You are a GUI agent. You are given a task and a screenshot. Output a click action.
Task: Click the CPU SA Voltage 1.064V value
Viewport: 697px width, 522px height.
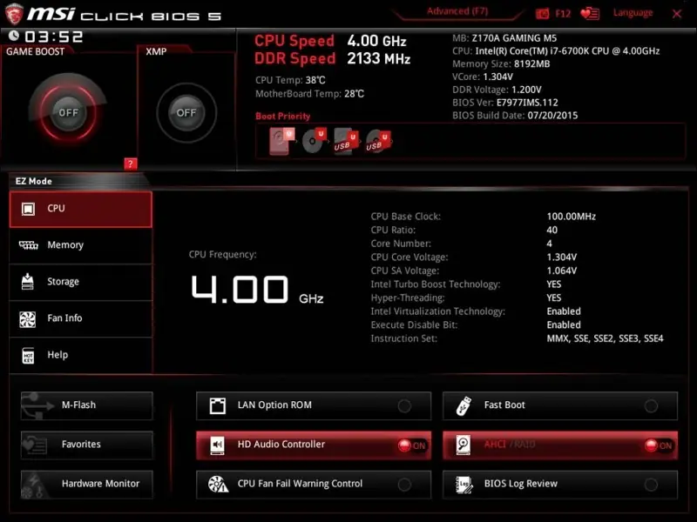coord(562,271)
